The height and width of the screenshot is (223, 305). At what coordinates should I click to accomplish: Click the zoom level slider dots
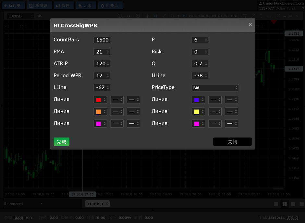point(128,16)
